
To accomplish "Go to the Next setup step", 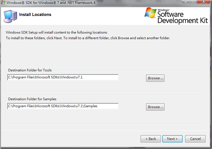I will pos(172,139).
